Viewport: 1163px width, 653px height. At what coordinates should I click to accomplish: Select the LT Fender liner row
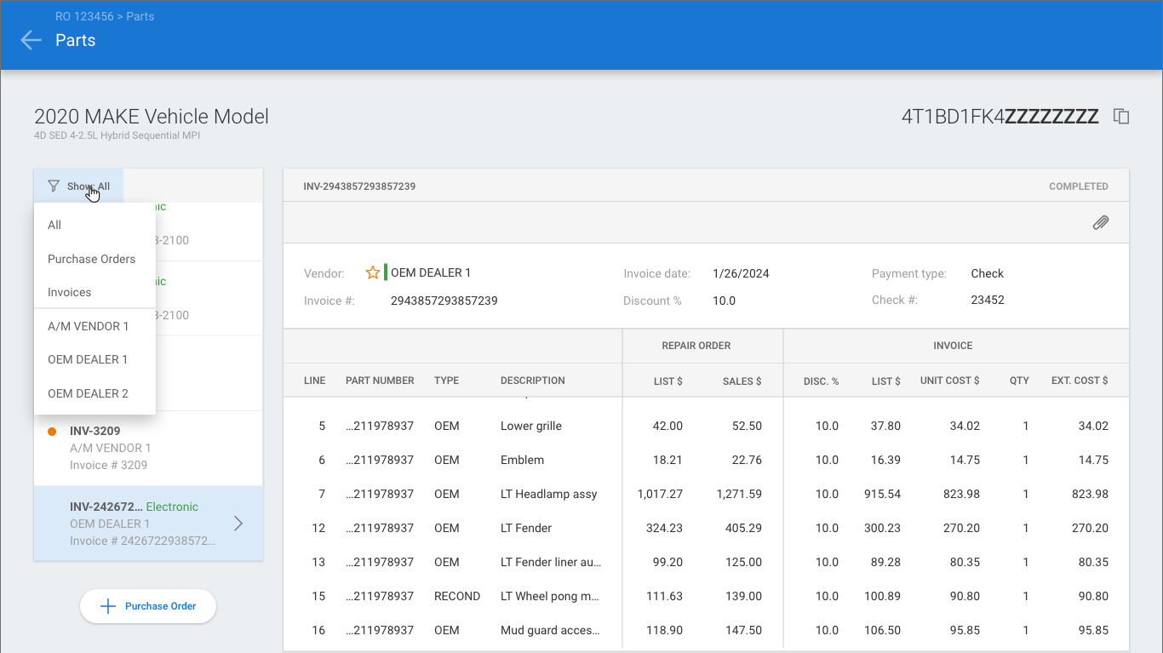tap(706, 562)
